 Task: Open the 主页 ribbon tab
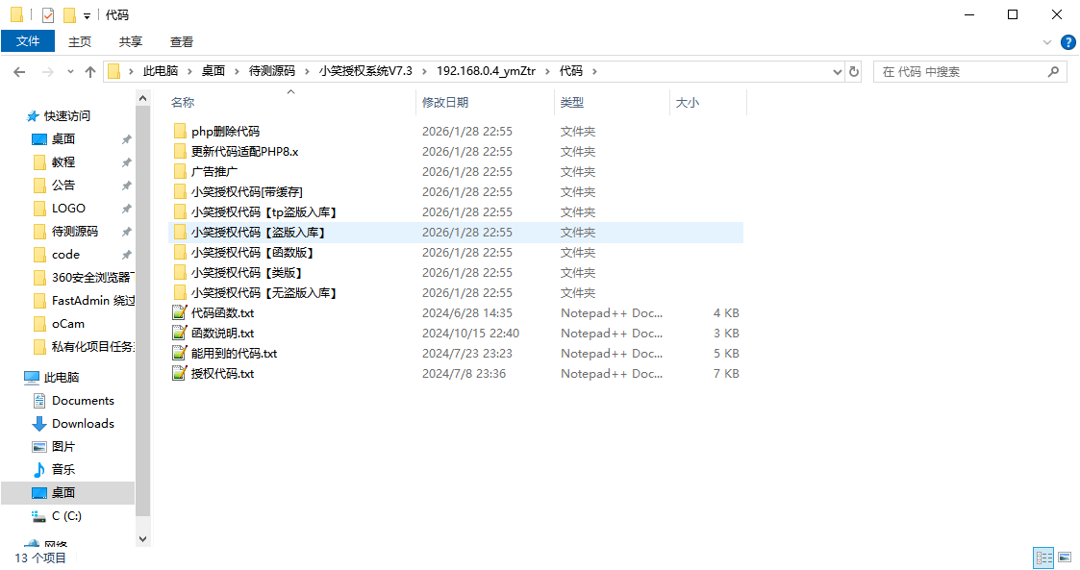point(79,42)
